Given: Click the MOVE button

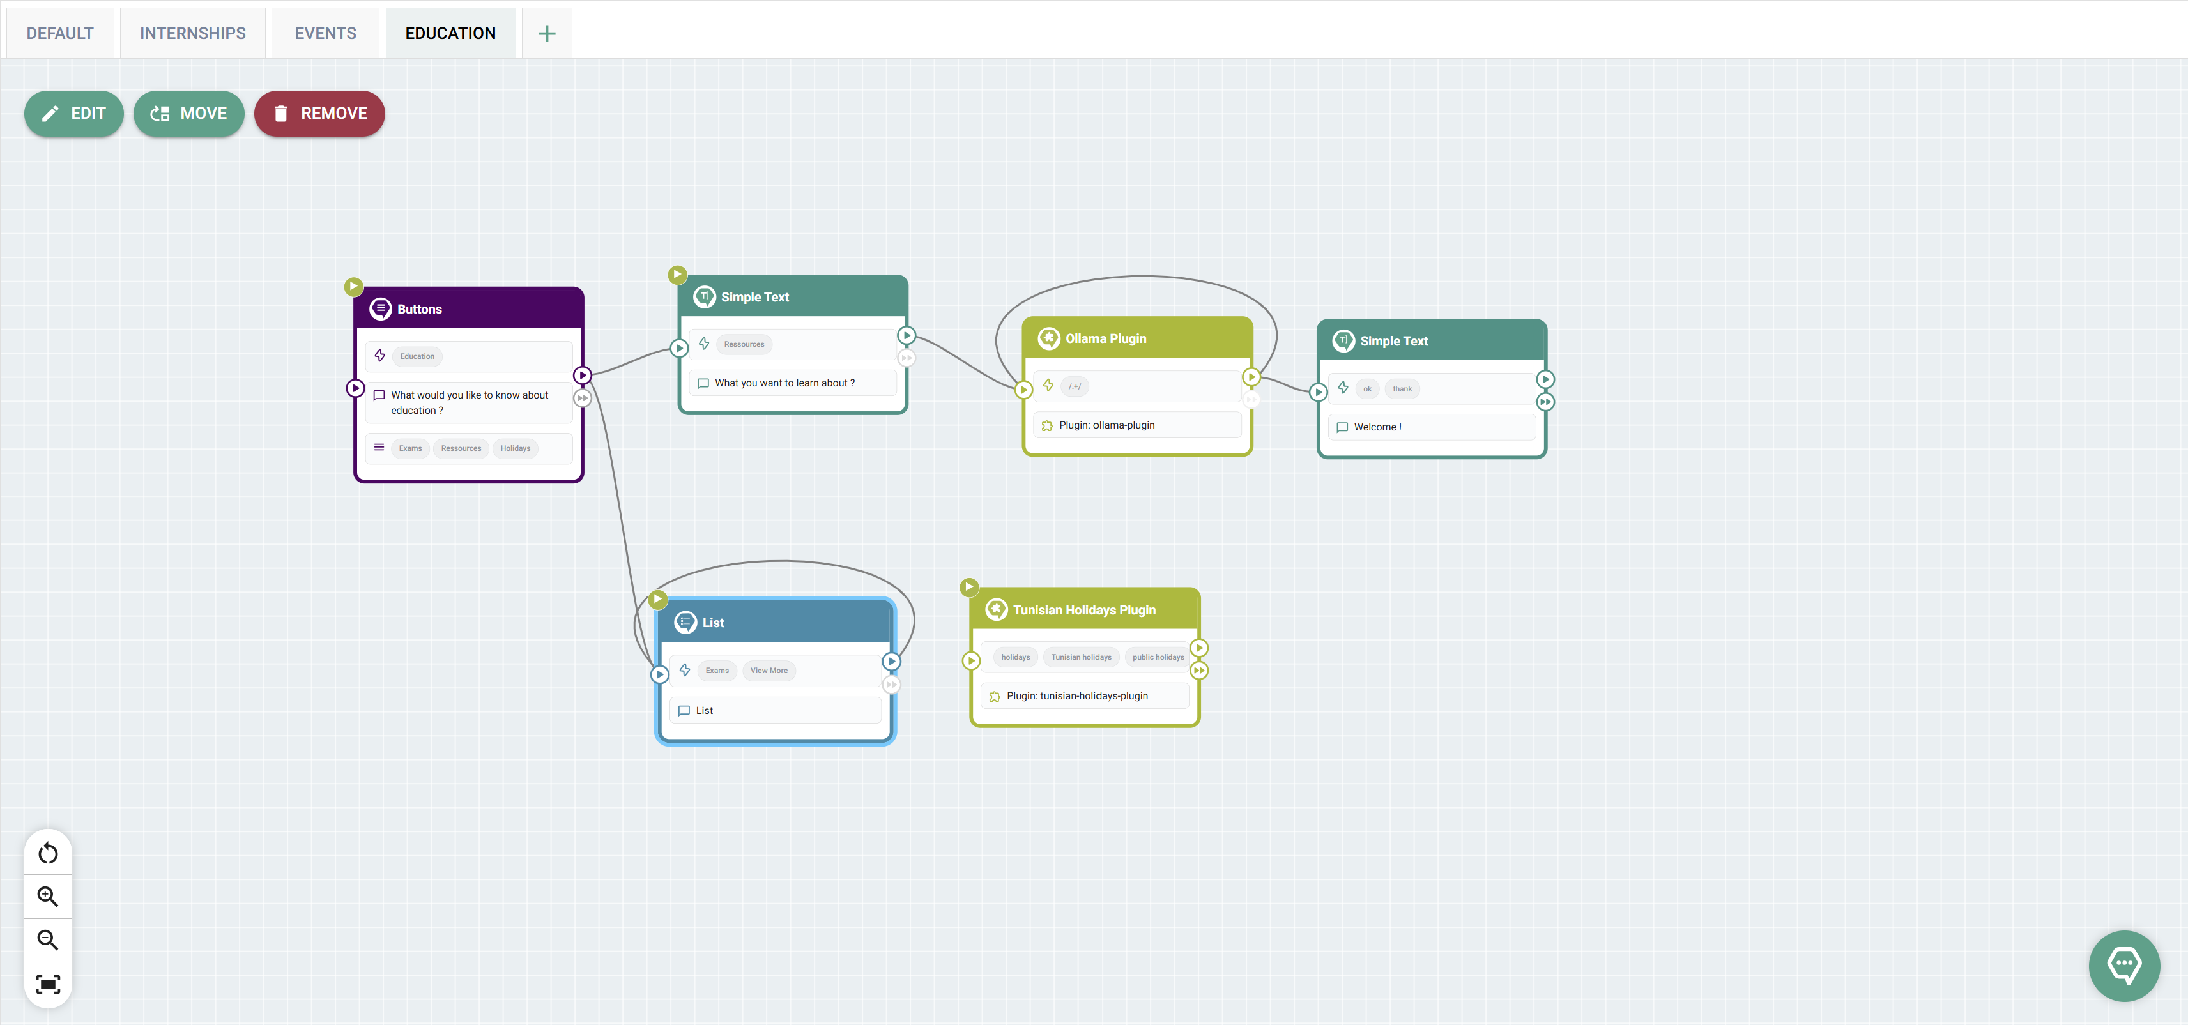Looking at the screenshot, I should pos(188,114).
